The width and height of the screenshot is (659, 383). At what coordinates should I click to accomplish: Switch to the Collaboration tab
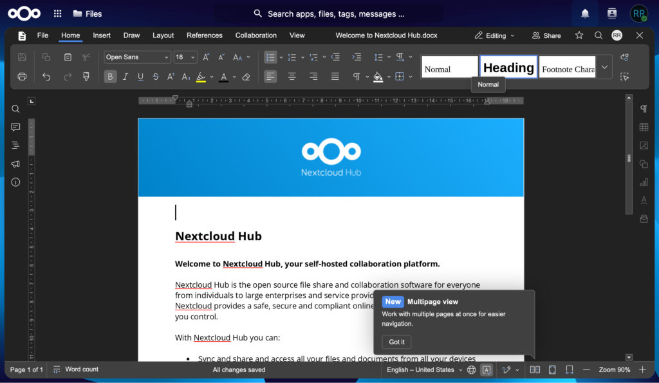[256, 35]
